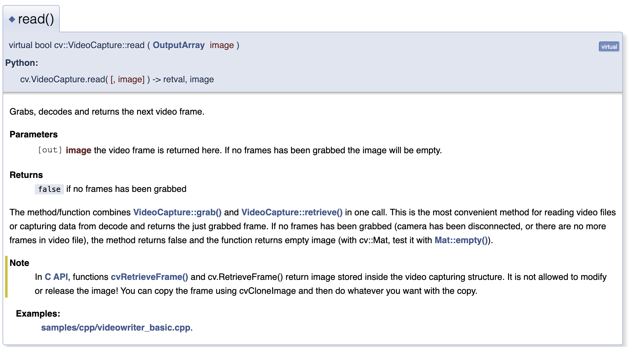
Task: Open the C API link
Action: point(56,277)
